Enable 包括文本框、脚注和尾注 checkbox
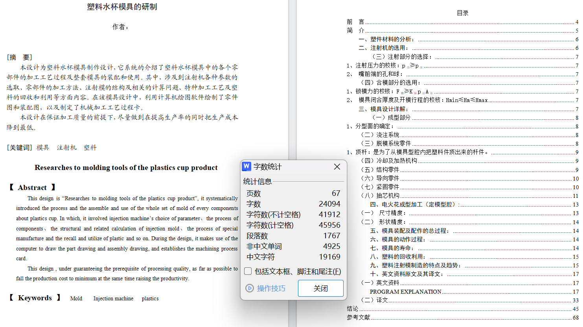Screen dimensions: 583x327 point(248,271)
